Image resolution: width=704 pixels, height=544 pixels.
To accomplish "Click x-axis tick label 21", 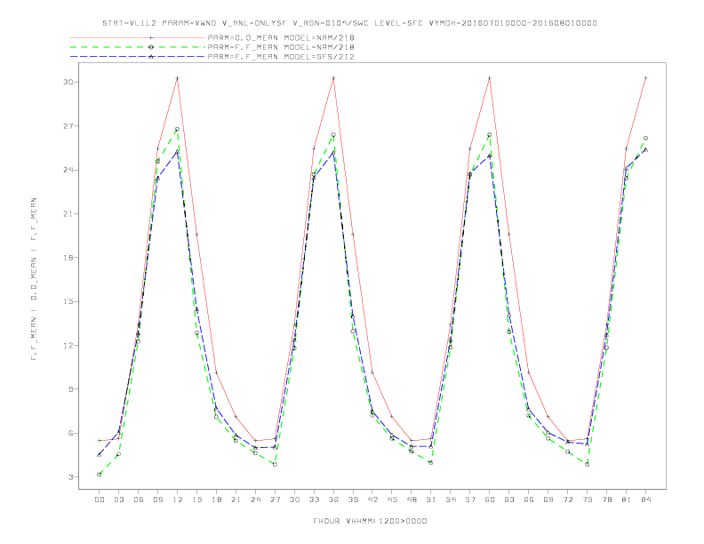I will (x=236, y=500).
